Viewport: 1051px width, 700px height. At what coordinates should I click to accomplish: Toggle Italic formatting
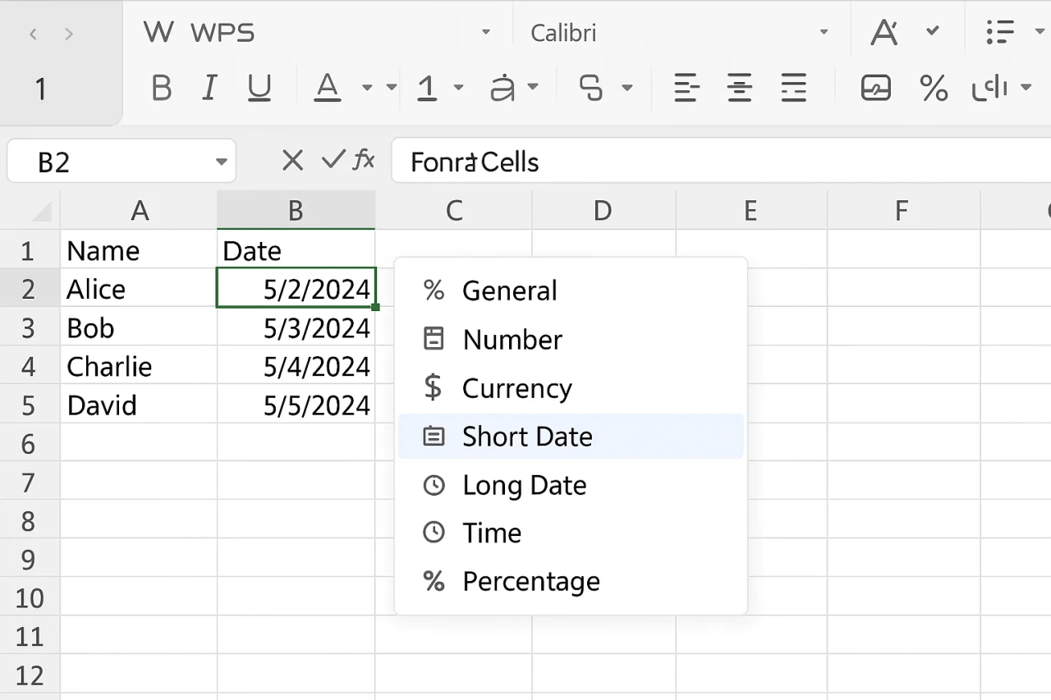coord(209,87)
